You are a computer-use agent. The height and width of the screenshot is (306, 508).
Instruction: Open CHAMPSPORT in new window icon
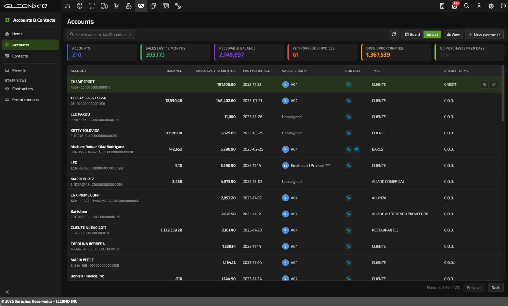pyautogui.click(x=494, y=85)
